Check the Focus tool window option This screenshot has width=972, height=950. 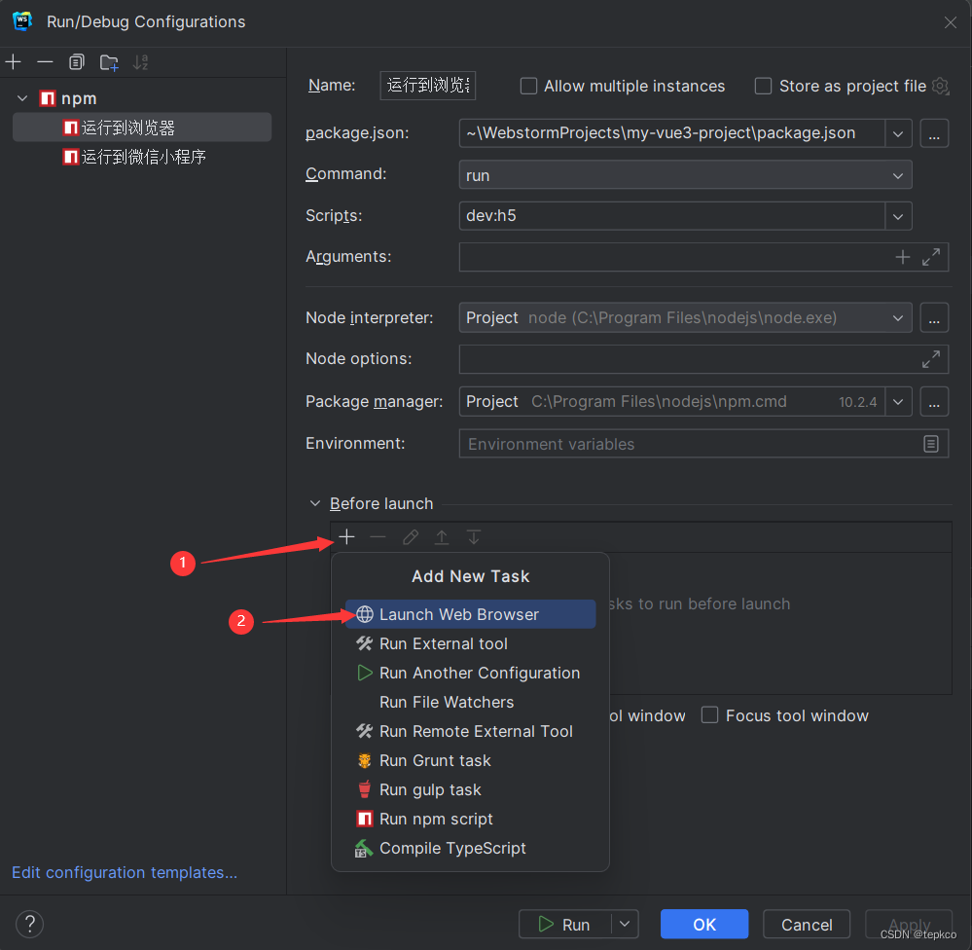coord(709,715)
